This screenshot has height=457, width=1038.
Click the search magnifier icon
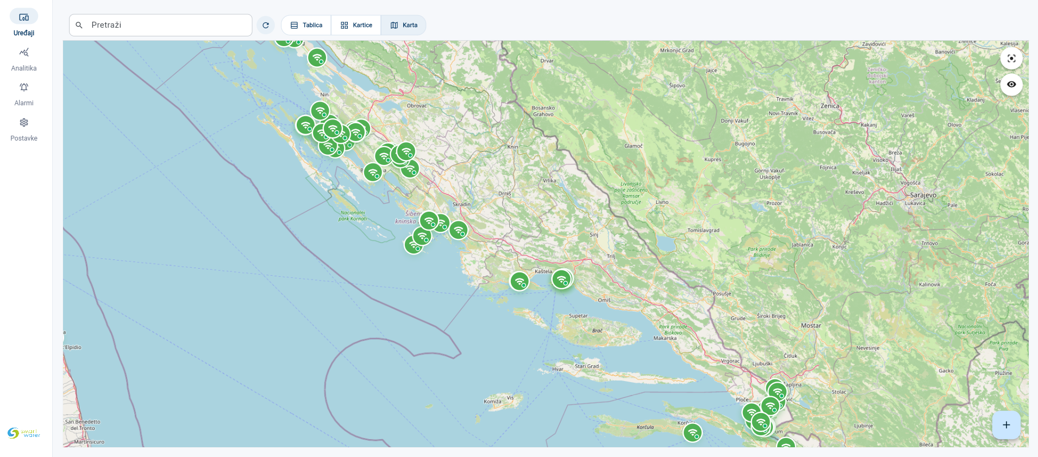click(x=79, y=25)
